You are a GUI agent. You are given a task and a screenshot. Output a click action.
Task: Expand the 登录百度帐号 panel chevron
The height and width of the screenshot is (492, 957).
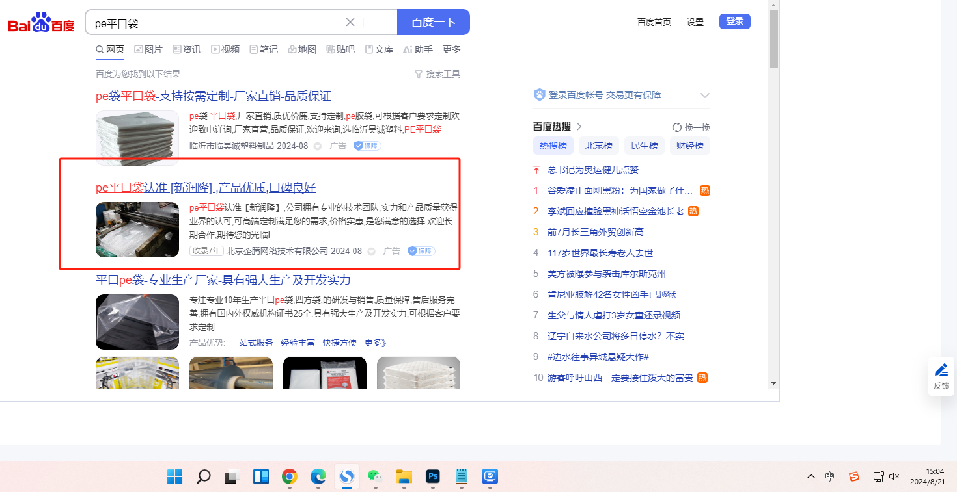point(704,96)
